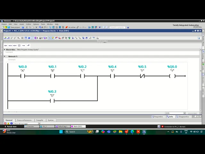Open the Tools menu
This screenshot has height=154, width=205.
[43, 24]
